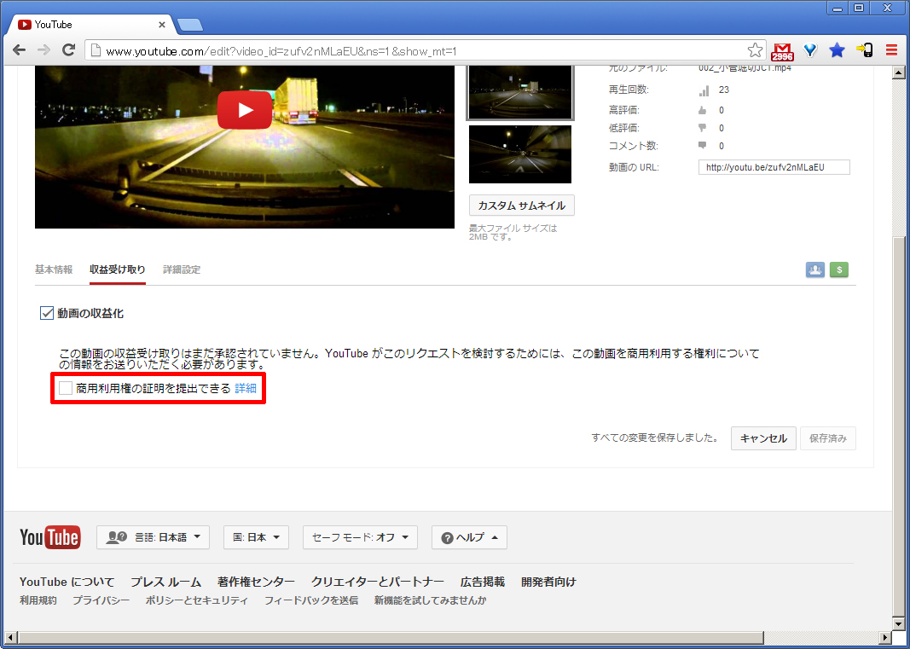The width and height of the screenshot is (910, 649).
Task: Select the upper night-highway thumbnail
Action: tap(520, 93)
